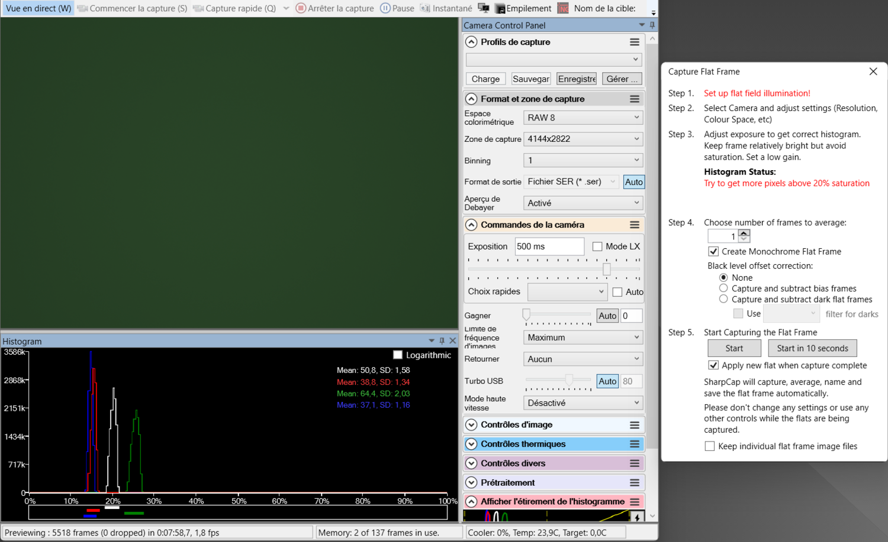Tick the Auto checkbox beside Choix rapides
Screen dimensions: 888x542
[x=617, y=292]
